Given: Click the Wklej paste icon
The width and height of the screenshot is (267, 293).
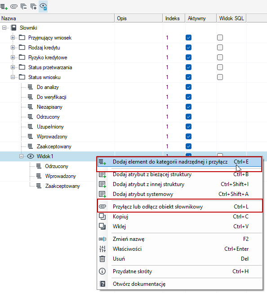Looking at the screenshot, I should coord(102,226).
